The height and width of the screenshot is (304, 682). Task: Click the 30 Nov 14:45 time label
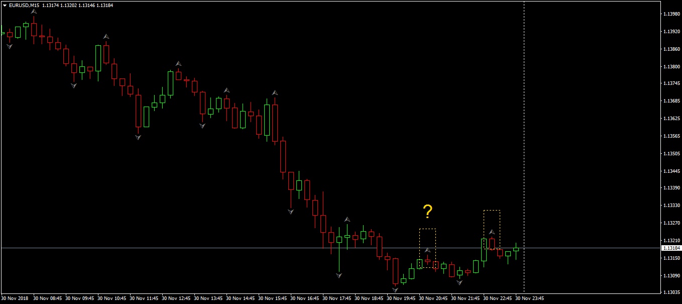coord(241,298)
